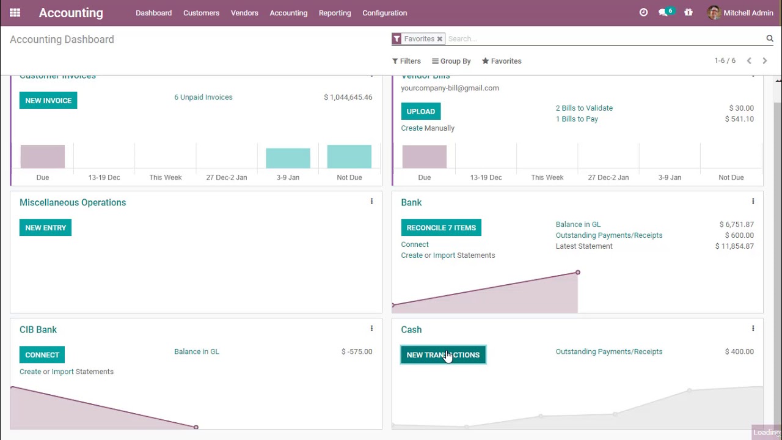Click the New Invoice button
This screenshot has height=440, width=782.
coord(48,100)
